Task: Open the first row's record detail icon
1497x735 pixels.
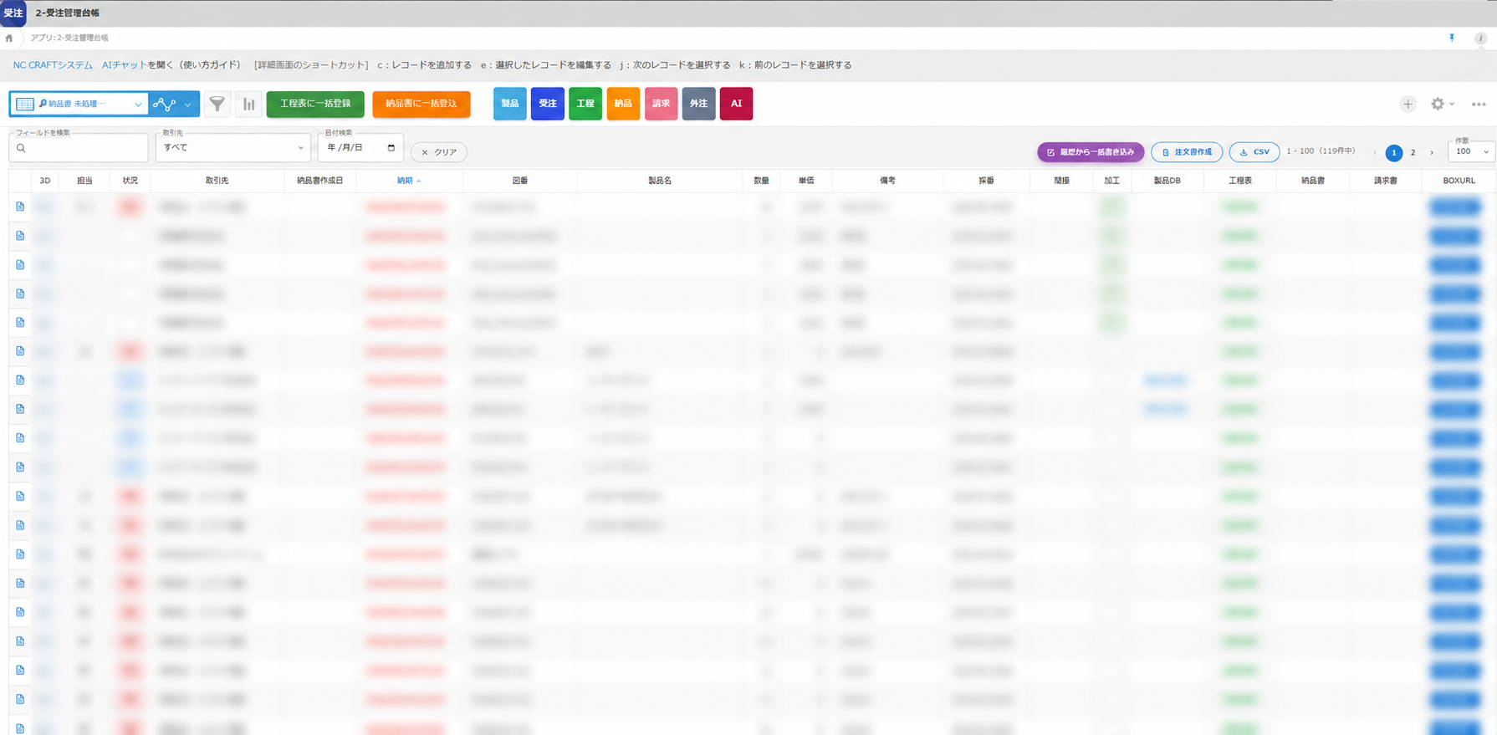Action: (x=20, y=207)
